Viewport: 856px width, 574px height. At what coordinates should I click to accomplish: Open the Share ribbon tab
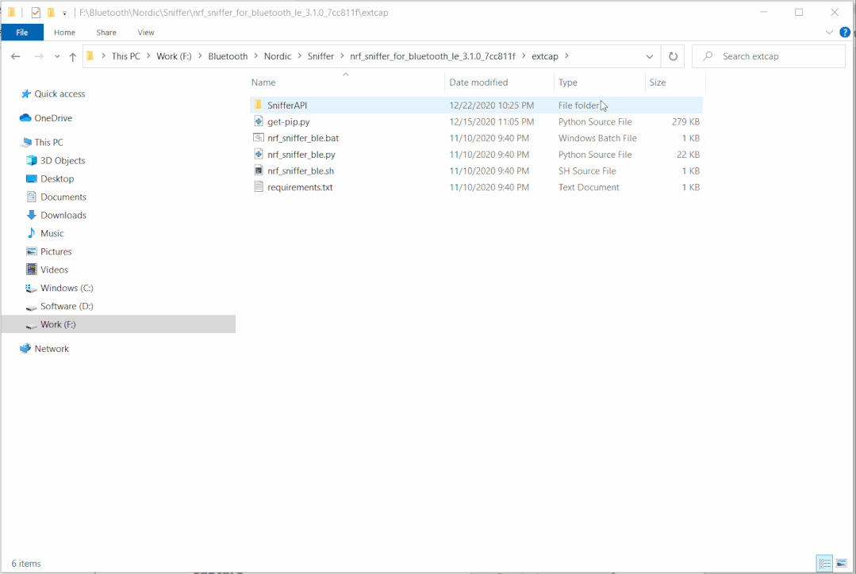coord(106,33)
